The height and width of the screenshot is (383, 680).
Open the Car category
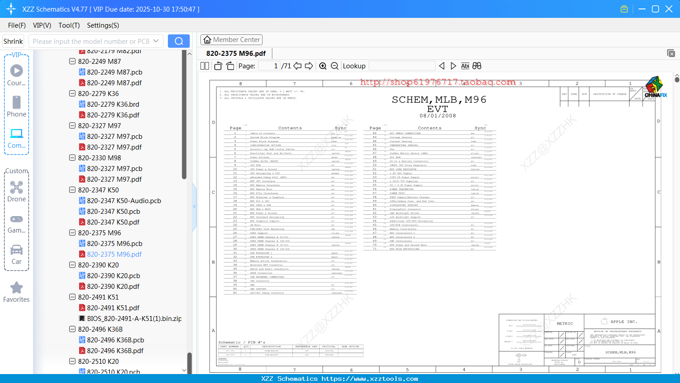pos(17,254)
